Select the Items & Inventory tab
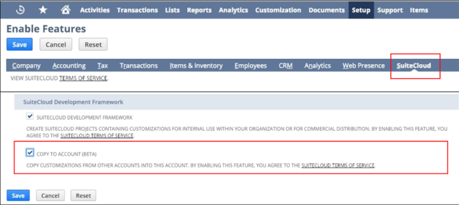Image resolution: width=459 pixels, height=205 pixels. [x=196, y=65]
